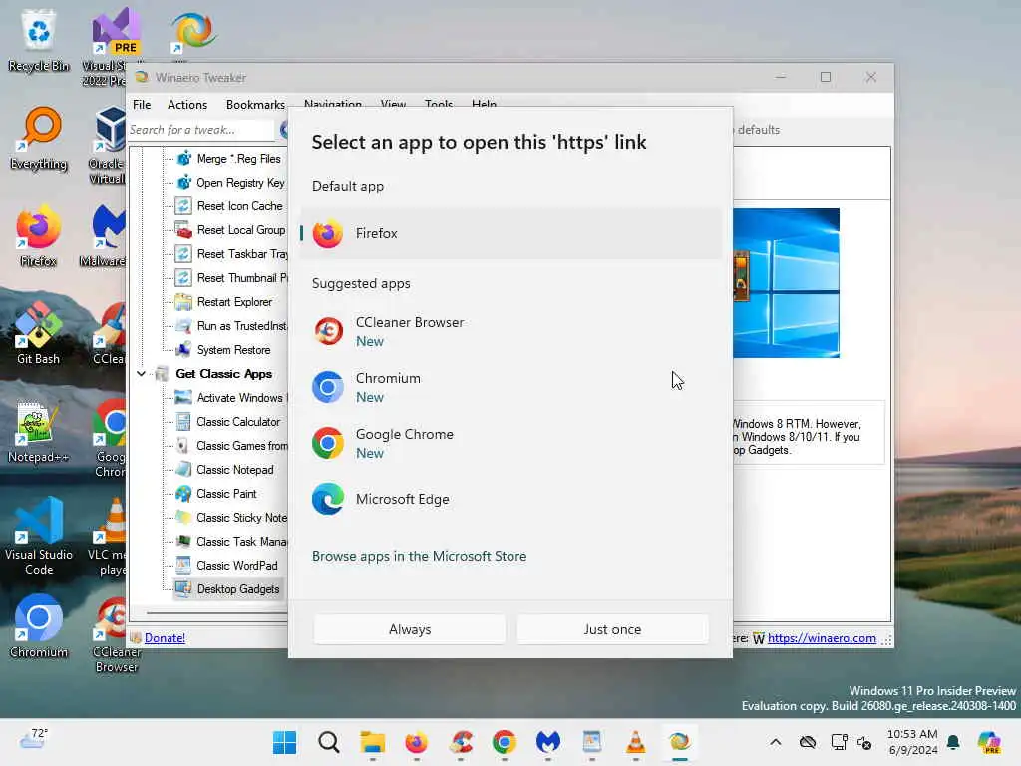Open Browse apps in the Microsoft Store link
This screenshot has width=1021, height=766.
tap(420, 556)
